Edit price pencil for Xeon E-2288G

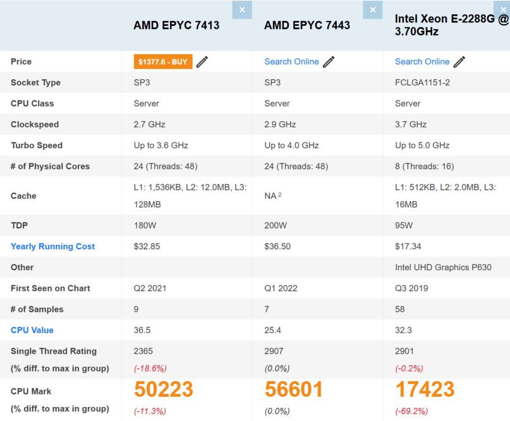(459, 62)
